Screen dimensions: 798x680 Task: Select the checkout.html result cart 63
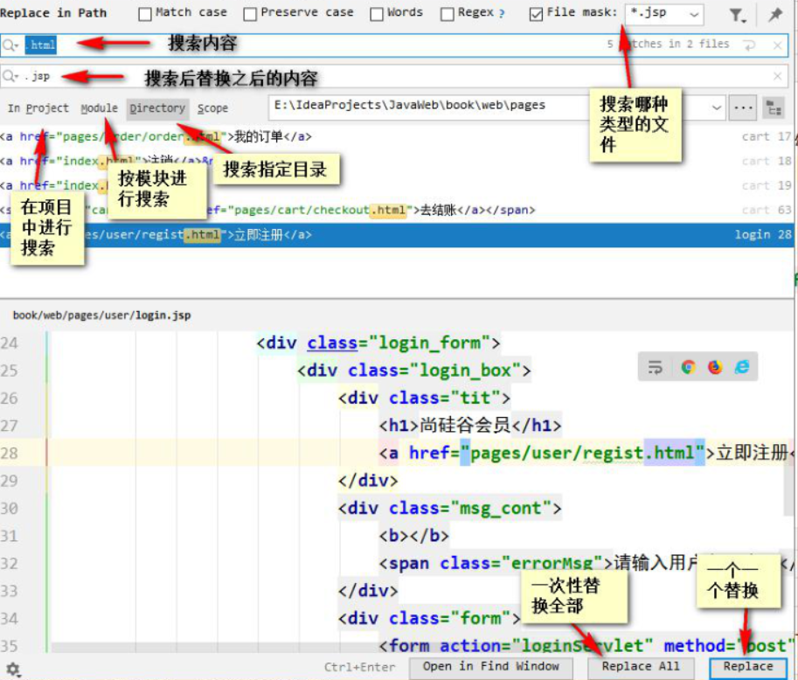pos(396,210)
